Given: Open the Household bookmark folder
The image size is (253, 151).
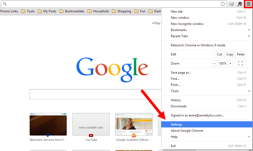Looking at the screenshot, I should click(x=98, y=11).
